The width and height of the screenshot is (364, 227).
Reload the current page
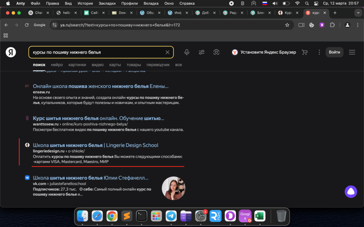(27, 25)
